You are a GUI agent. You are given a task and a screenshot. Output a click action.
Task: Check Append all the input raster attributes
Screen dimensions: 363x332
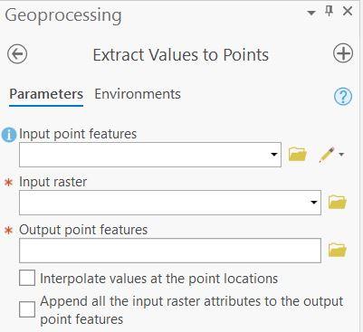coord(27,309)
